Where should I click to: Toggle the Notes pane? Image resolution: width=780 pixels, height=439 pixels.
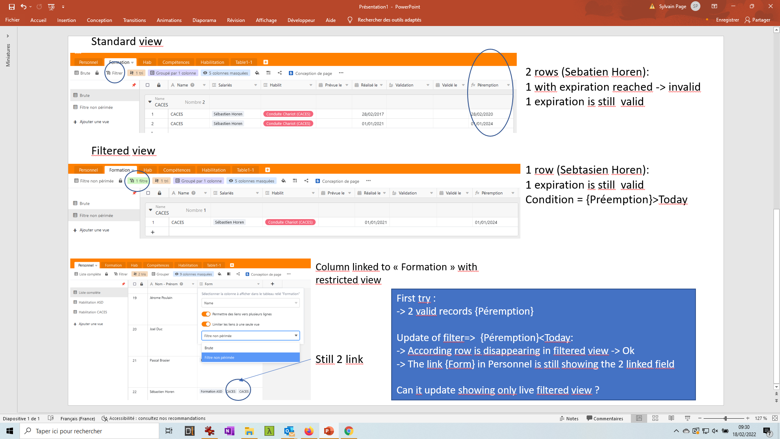pos(569,418)
